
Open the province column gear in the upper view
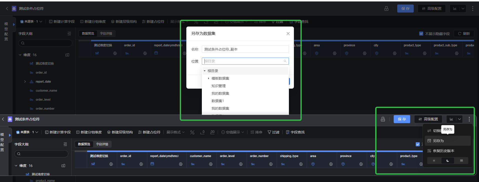(x=365, y=53)
